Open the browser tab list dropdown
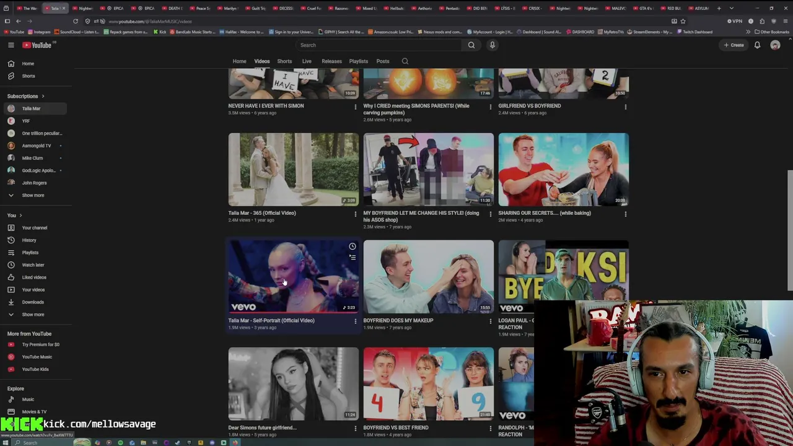Viewport: 793px width, 446px height. 732,8
